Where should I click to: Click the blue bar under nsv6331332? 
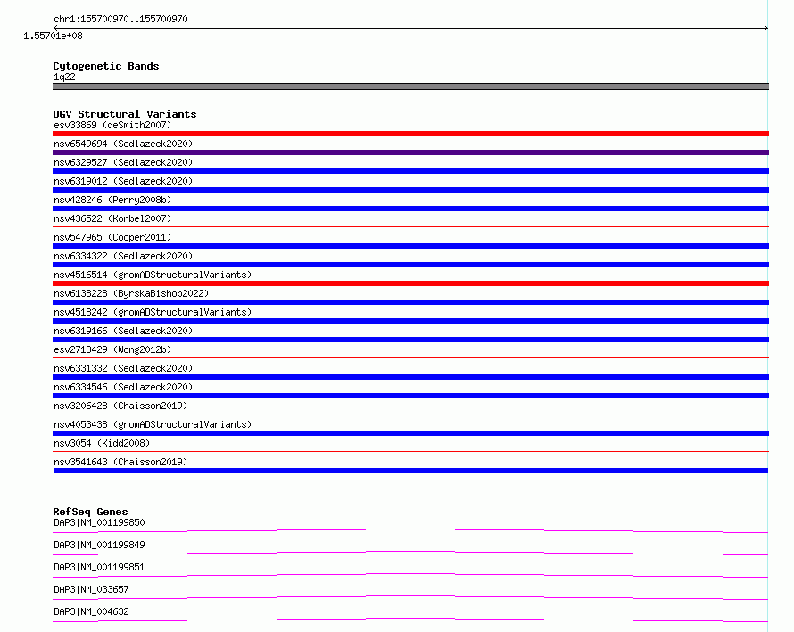pos(410,377)
